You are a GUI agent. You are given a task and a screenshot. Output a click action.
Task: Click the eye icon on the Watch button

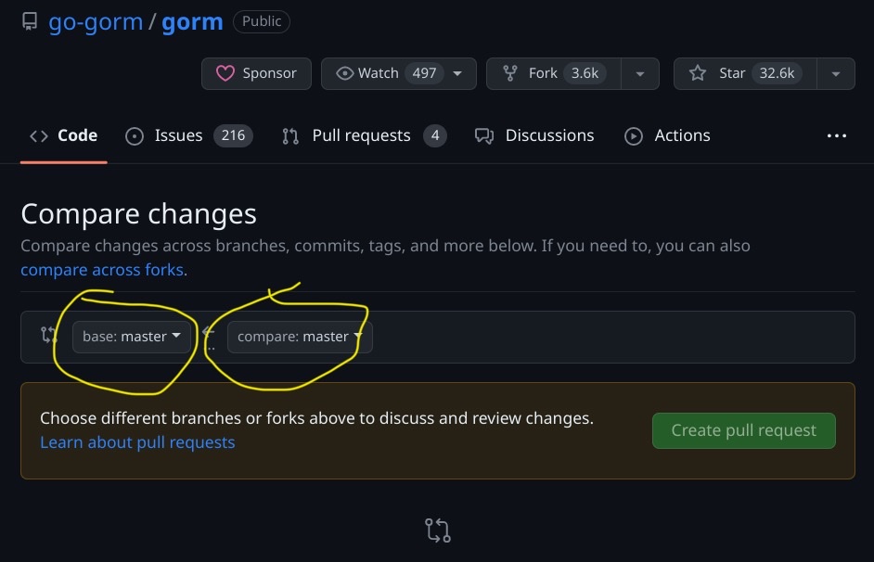pyautogui.click(x=344, y=72)
